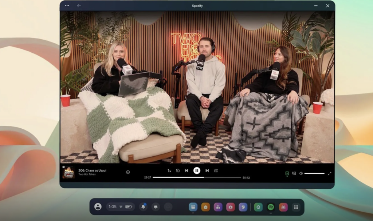Viewport: 373px width, 221px height.
Task: Open notifications from the bell icon
Action: 143,207
